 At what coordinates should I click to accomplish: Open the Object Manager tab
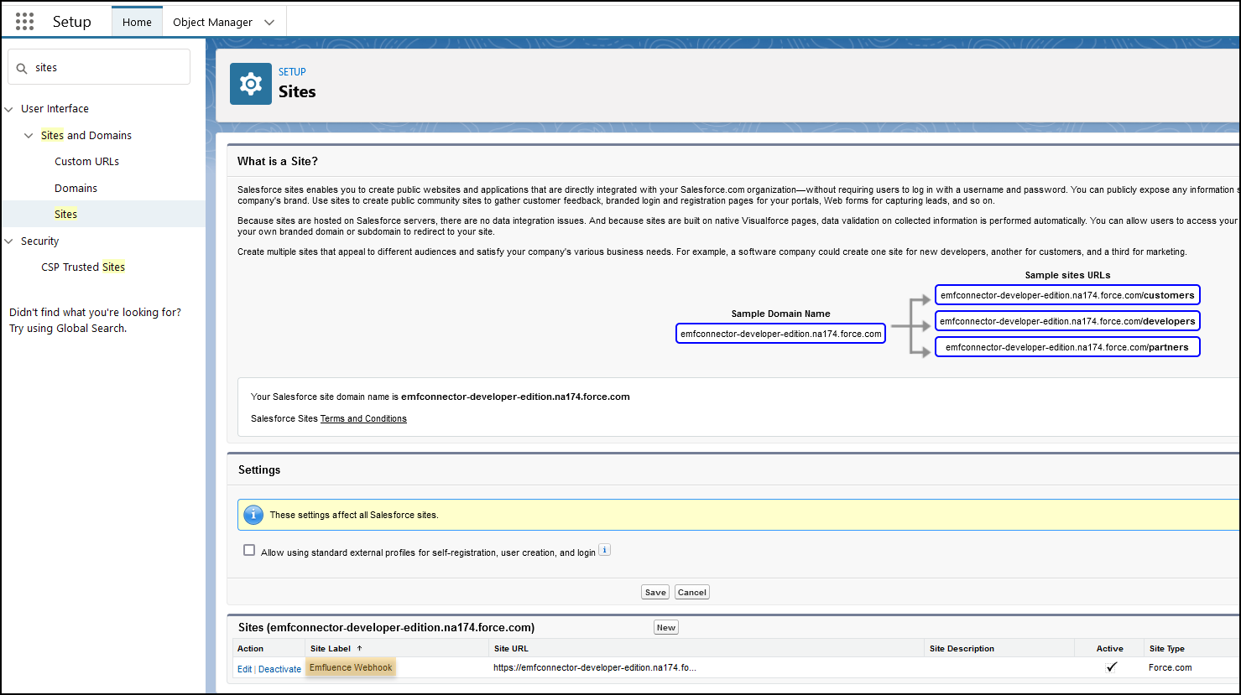[x=212, y=23]
